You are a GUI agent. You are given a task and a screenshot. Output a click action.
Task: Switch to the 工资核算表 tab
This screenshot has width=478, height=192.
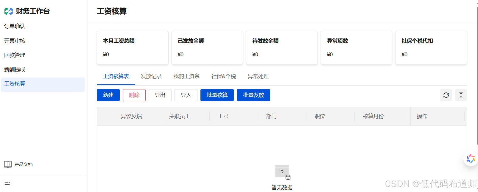[116, 76]
